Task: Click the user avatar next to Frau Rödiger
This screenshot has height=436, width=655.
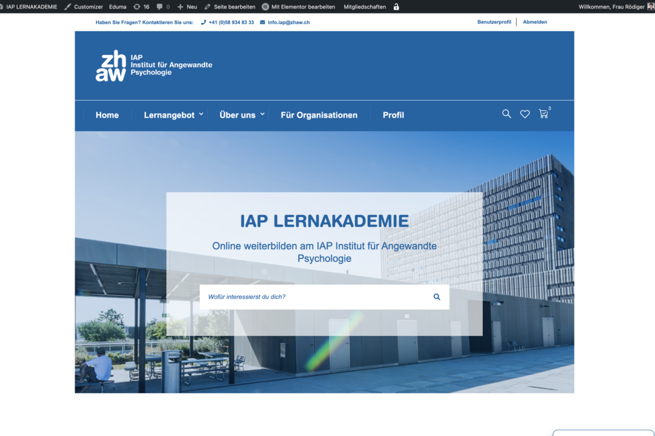Action: (650, 7)
